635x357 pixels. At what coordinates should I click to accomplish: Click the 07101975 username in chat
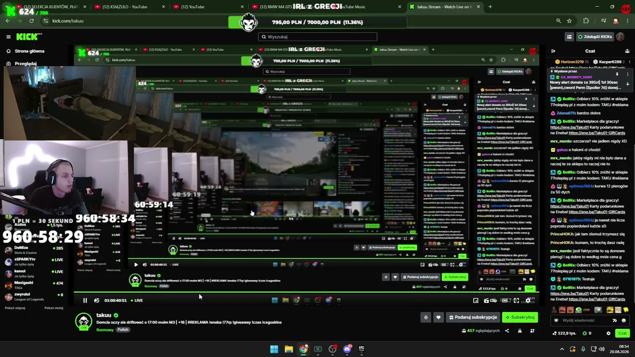click(x=569, y=279)
